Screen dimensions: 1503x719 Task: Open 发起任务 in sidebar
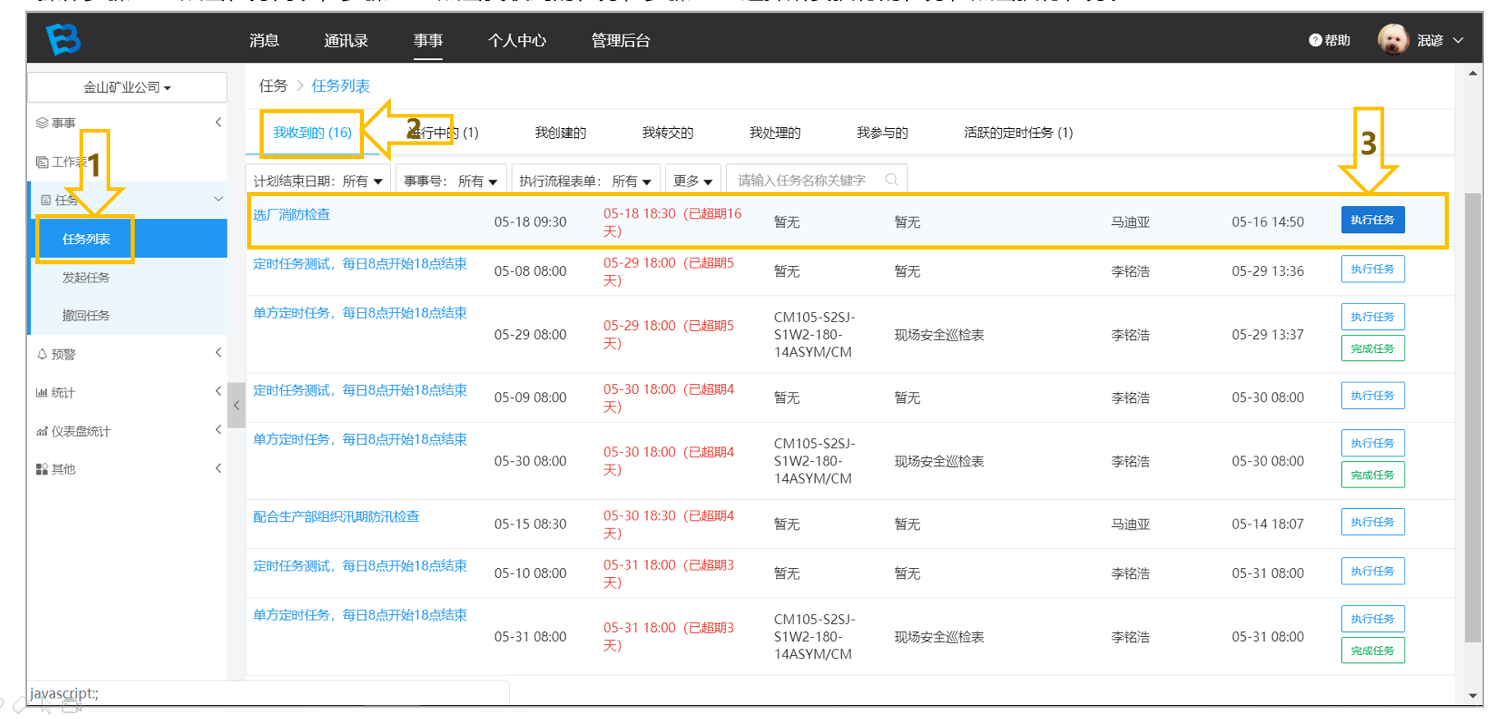pyautogui.click(x=86, y=277)
